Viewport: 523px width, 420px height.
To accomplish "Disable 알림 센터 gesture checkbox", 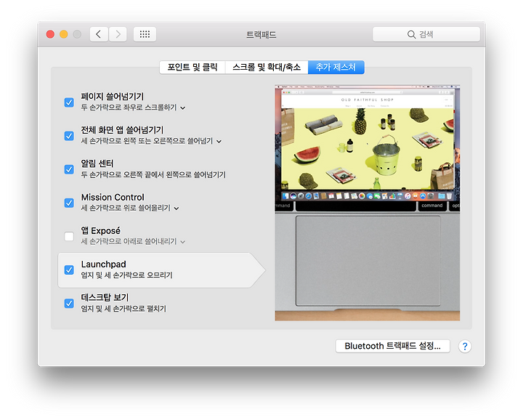I will (x=69, y=169).
